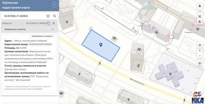Collapse the Земельные участки section

[52, 29]
